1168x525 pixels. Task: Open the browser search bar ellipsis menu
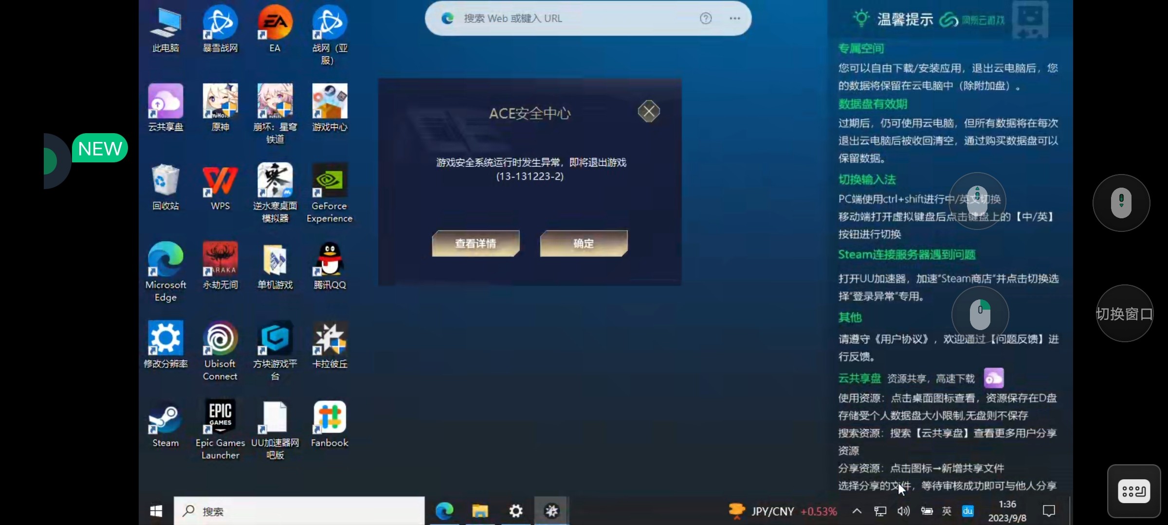click(x=735, y=18)
